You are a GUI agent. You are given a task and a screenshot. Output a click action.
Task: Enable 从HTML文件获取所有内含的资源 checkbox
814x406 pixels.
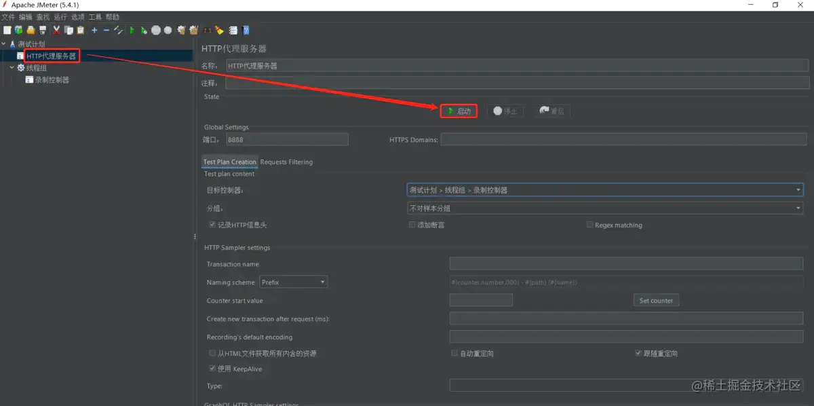(213, 353)
